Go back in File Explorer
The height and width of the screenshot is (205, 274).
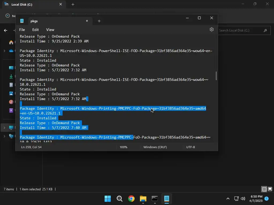tap(6, 30)
